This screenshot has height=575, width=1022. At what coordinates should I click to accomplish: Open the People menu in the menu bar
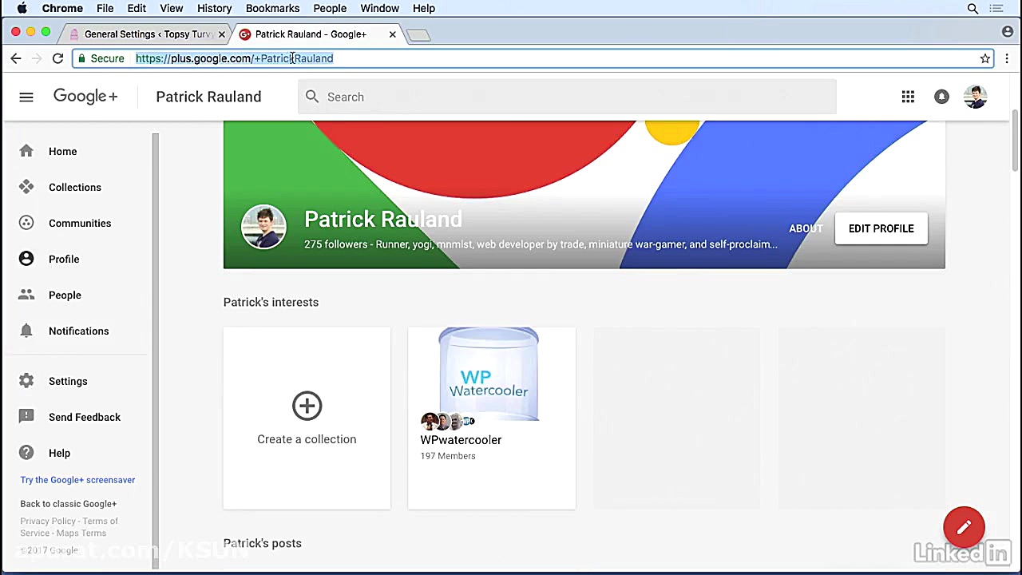click(330, 8)
